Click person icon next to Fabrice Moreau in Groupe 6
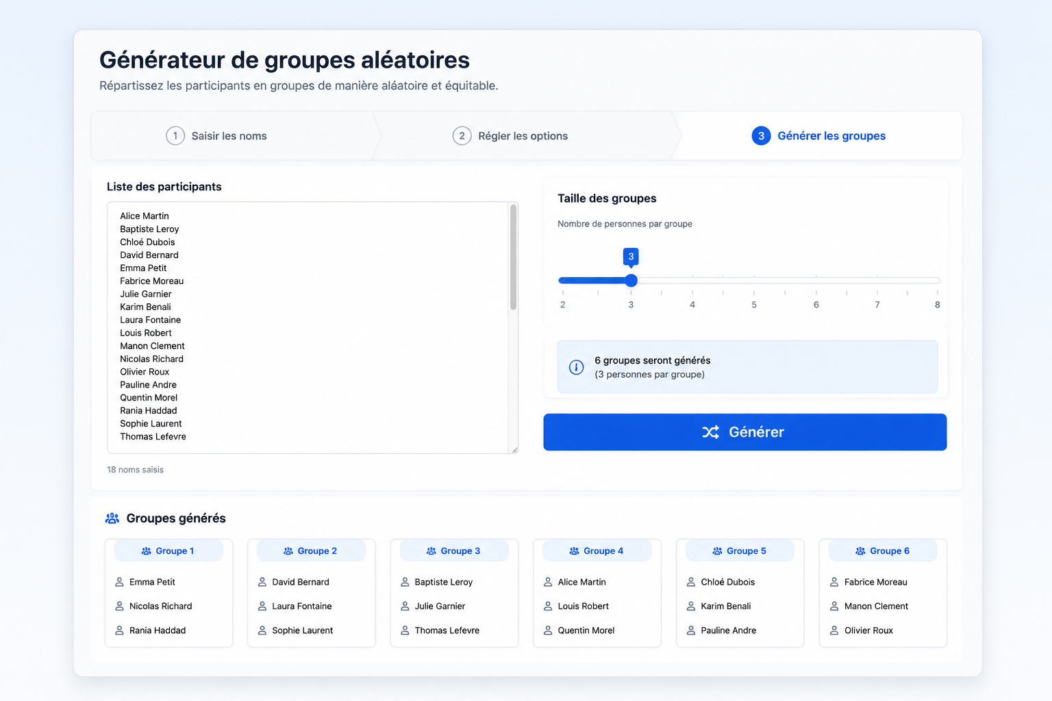The width and height of the screenshot is (1052, 701). tap(834, 582)
